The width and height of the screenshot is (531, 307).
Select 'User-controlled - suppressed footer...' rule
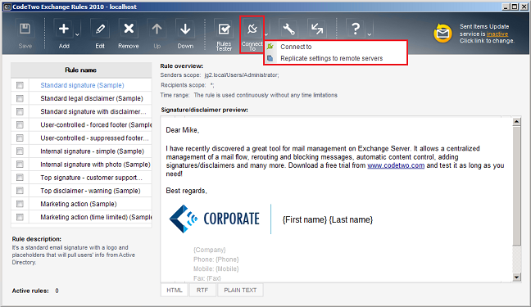point(94,138)
